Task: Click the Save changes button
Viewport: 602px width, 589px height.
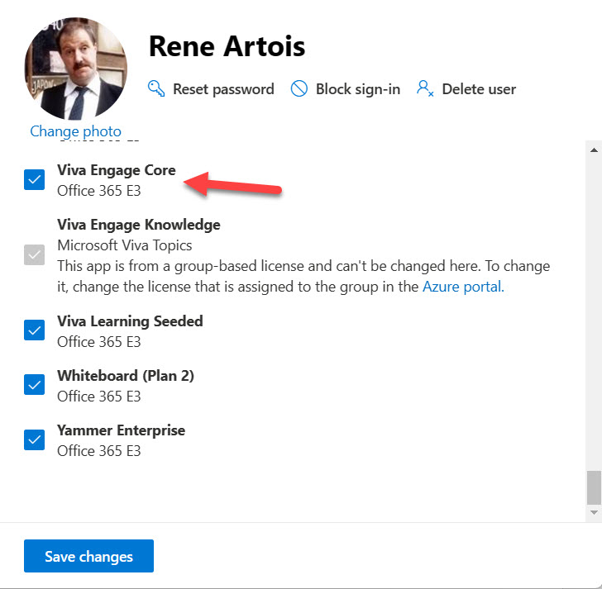Action: click(88, 556)
